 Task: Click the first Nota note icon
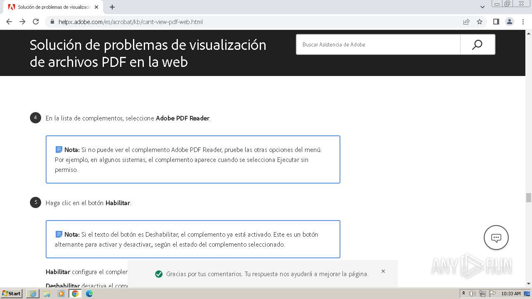coord(59,149)
